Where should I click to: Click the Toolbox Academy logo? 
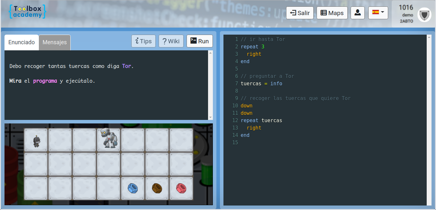[x=28, y=12]
